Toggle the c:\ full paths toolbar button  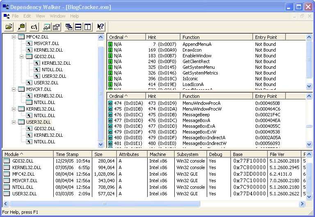[34, 27]
